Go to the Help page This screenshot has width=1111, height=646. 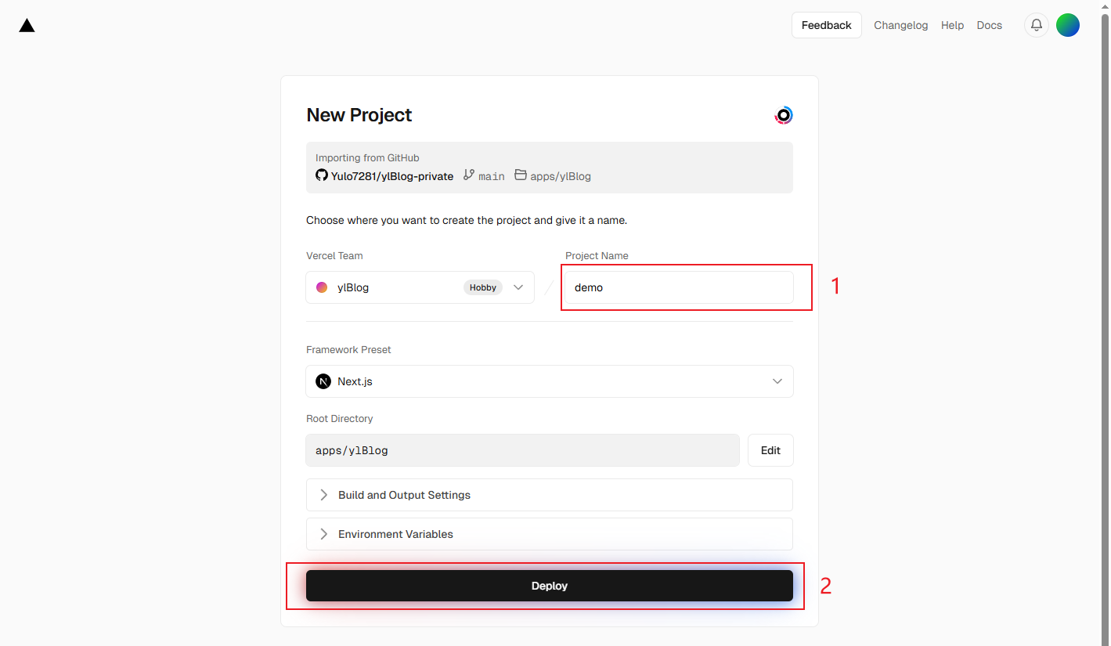point(952,25)
